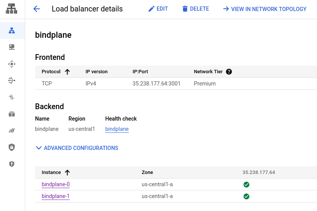Click the us-central1-a zone for bindplane-1
The image size is (317, 211).
coord(157,196)
